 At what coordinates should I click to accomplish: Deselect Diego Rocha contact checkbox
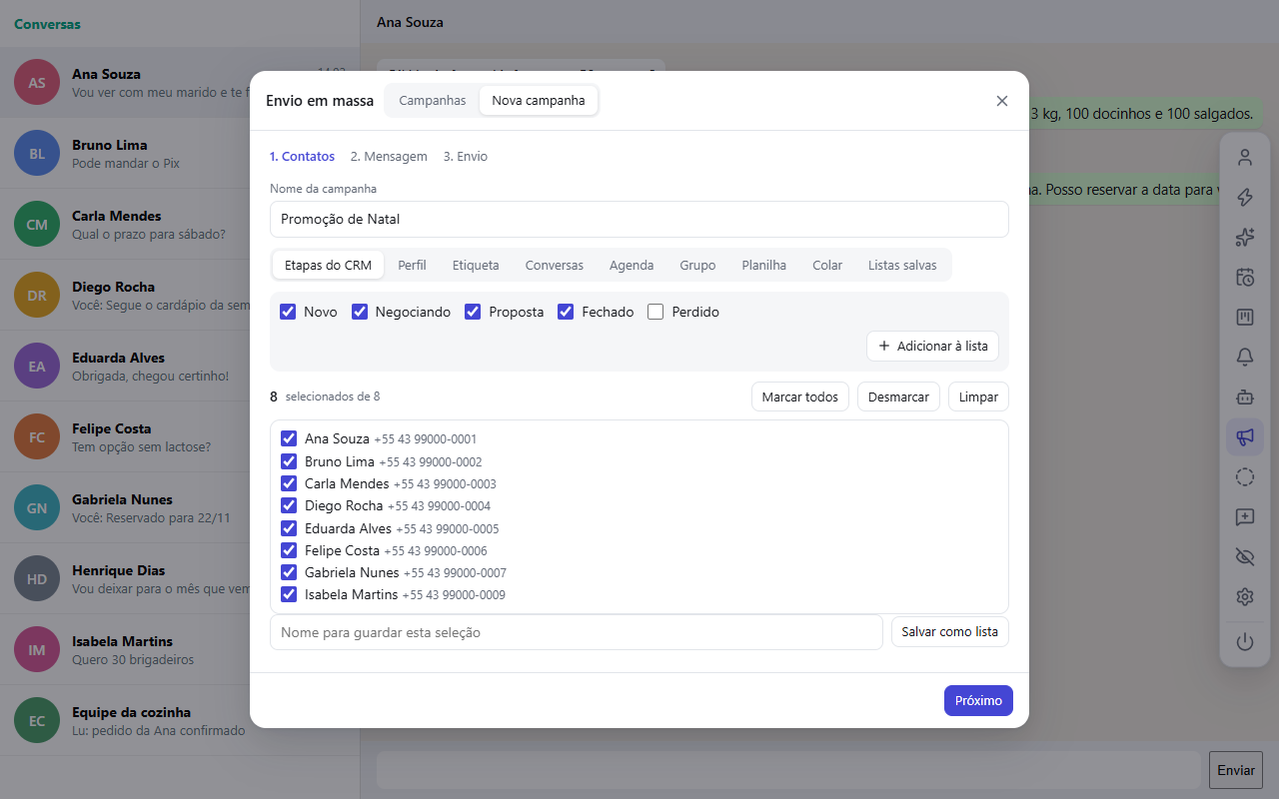(x=289, y=505)
